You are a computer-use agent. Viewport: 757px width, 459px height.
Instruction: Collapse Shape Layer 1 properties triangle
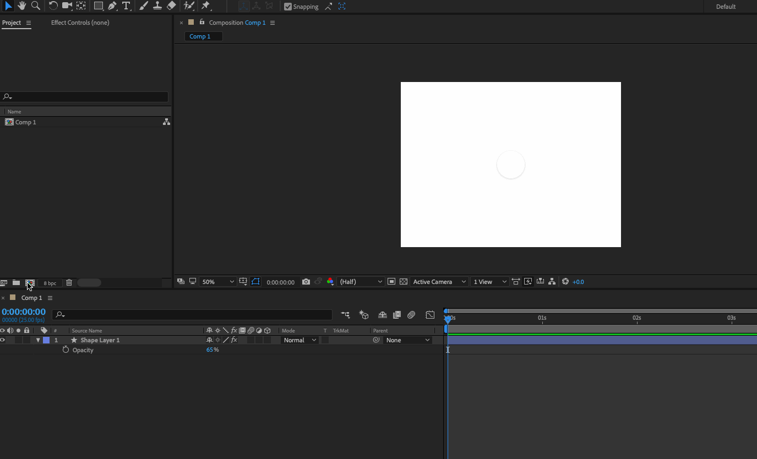(38, 340)
